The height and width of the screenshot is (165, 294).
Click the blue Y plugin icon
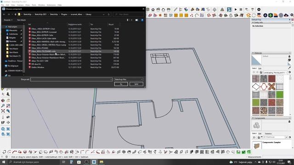[x=229, y=9]
